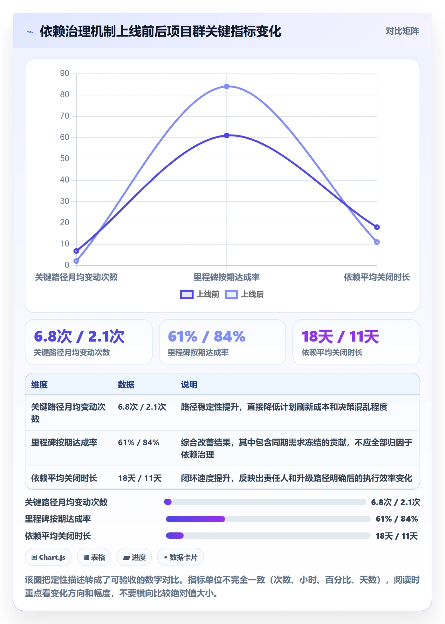Click x-axis label 里程碑按期达成率
Screen dimensions: 445x624
coord(227,277)
